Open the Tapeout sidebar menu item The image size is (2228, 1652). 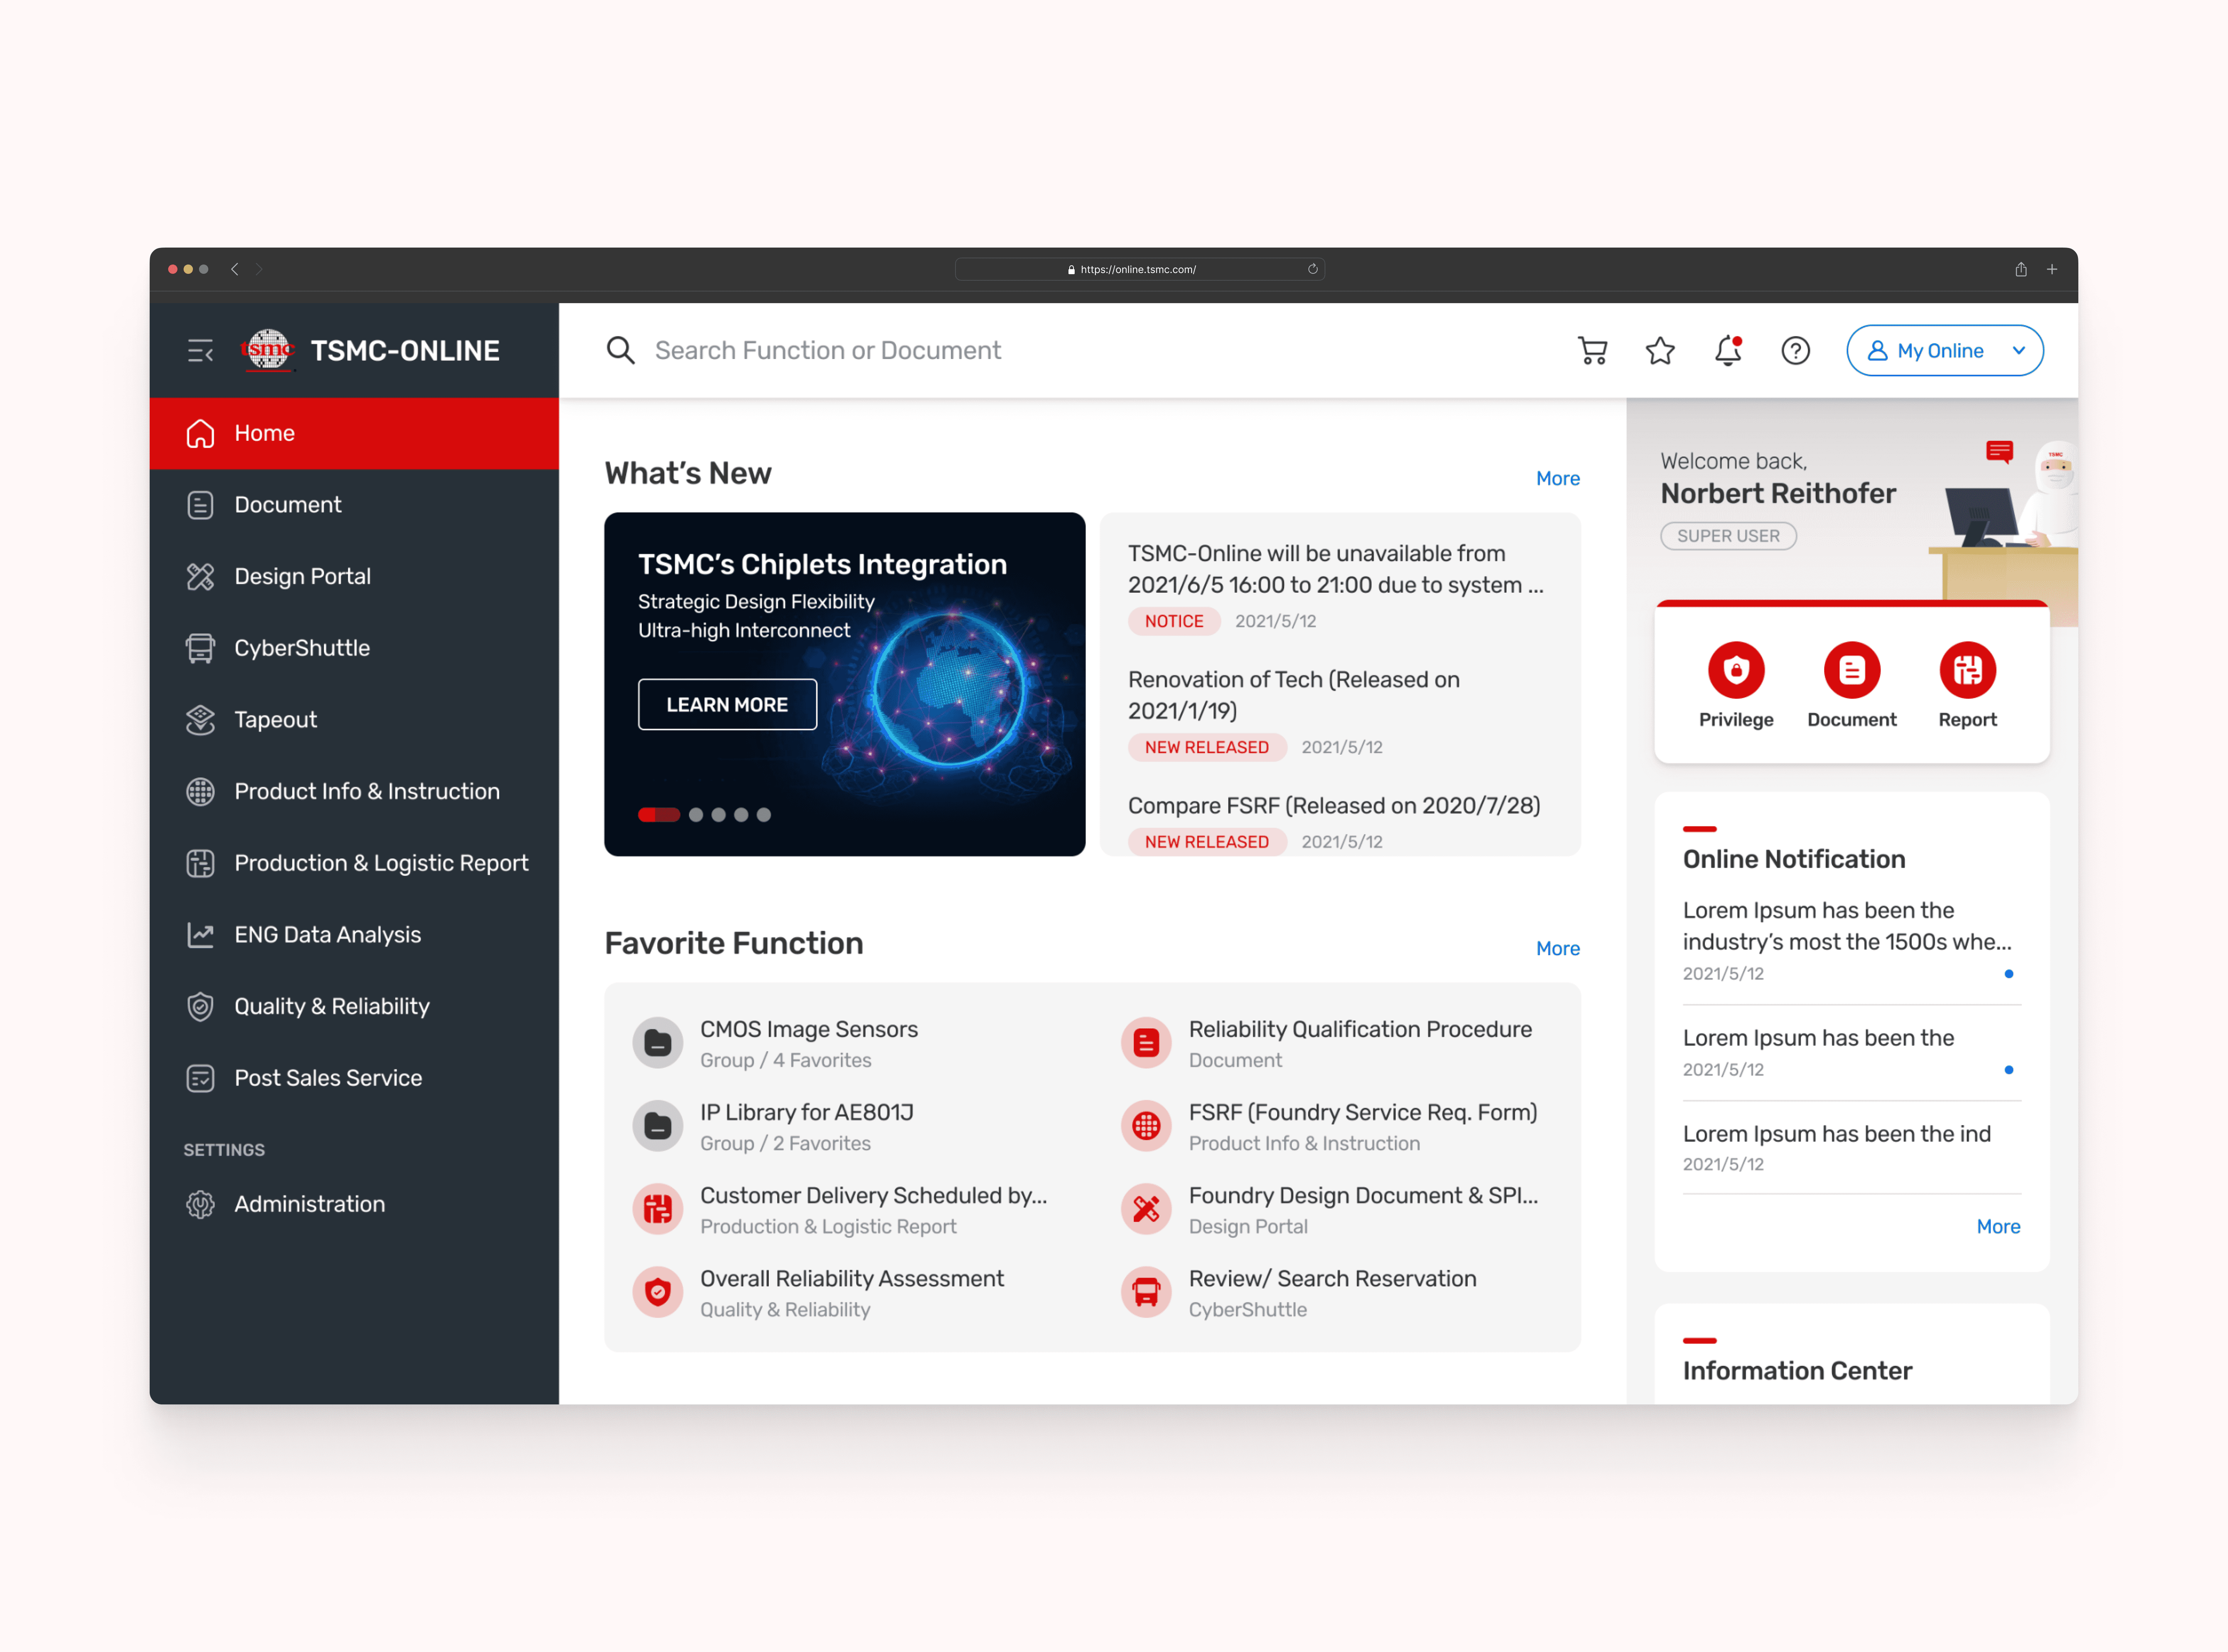coord(275,720)
